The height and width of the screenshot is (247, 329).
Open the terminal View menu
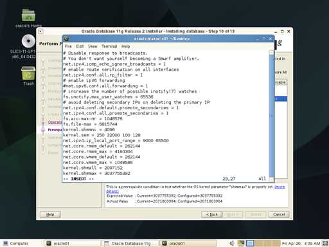pyautogui.click(x=93, y=46)
